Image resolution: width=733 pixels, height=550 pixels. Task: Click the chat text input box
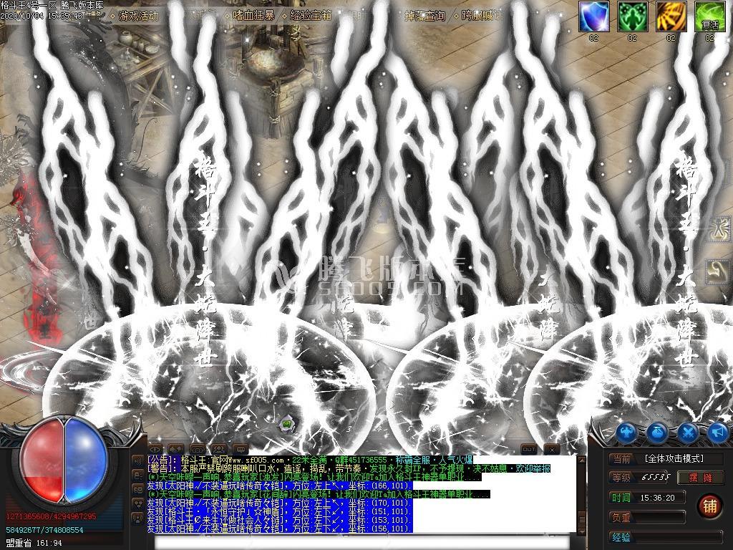coord(361,544)
